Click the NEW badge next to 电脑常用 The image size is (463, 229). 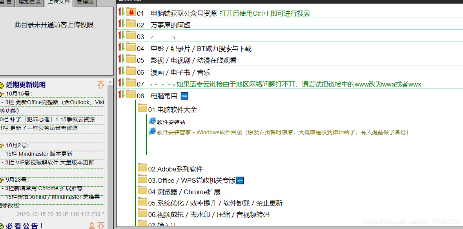[184, 96]
